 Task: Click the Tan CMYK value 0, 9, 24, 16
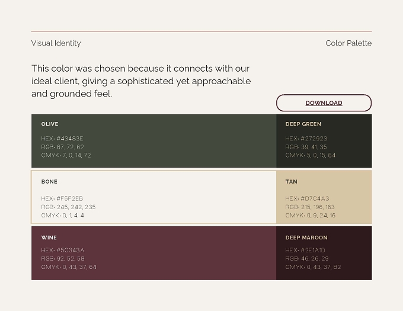tap(321, 216)
